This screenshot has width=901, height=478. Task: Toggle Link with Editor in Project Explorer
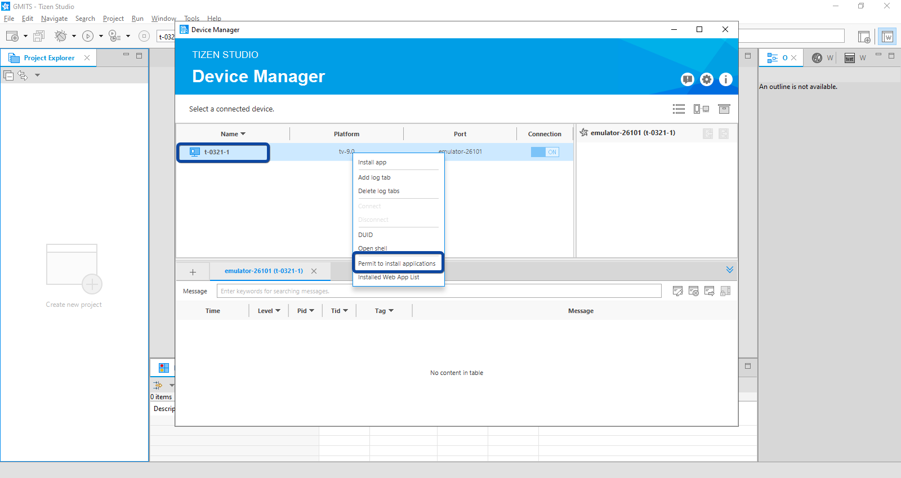pos(23,75)
